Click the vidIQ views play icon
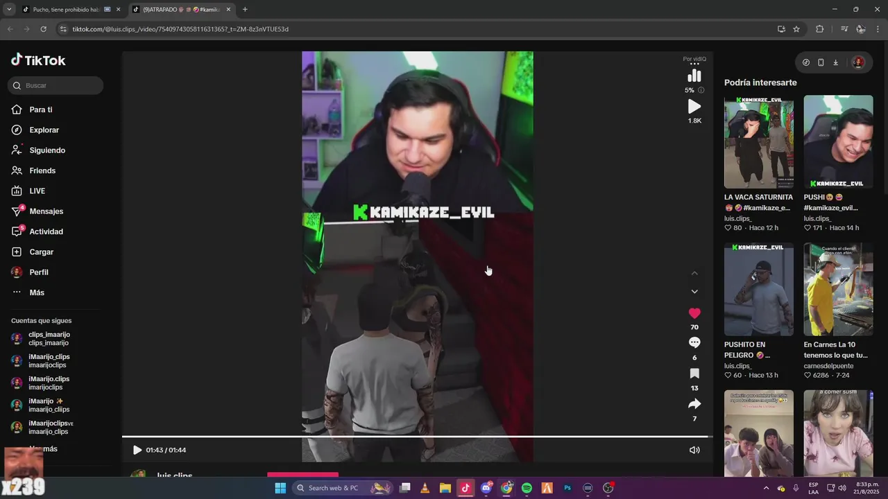The width and height of the screenshot is (888, 499). (x=694, y=107)
